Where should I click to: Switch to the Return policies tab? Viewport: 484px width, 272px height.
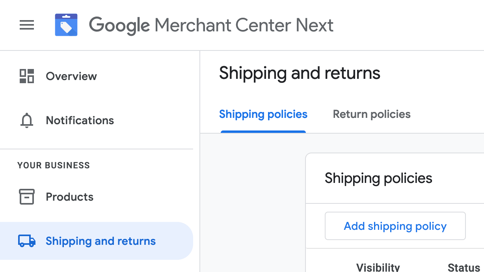pyautogui.click(x=371, y=114)
